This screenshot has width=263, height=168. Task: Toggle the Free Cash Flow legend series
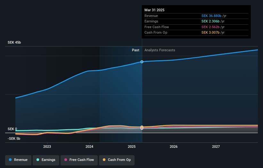click(79, 160)
